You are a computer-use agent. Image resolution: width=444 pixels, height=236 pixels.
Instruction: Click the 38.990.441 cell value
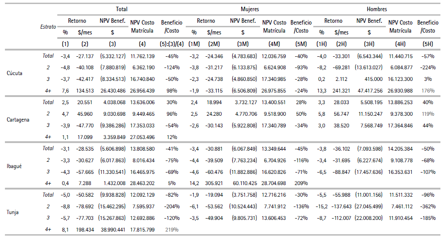click(x=112, y=230)
